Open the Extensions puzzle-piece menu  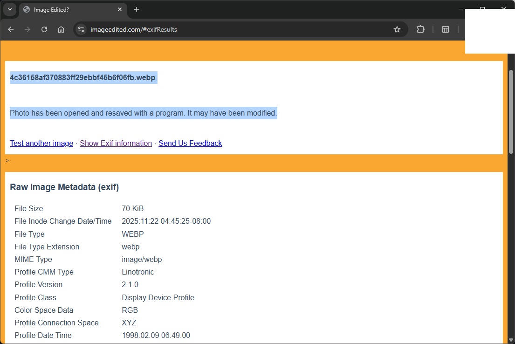(x=420, y=29)
